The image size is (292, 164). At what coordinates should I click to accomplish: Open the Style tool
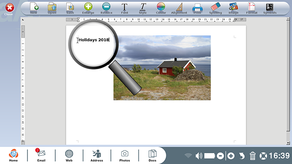(143, 9)
